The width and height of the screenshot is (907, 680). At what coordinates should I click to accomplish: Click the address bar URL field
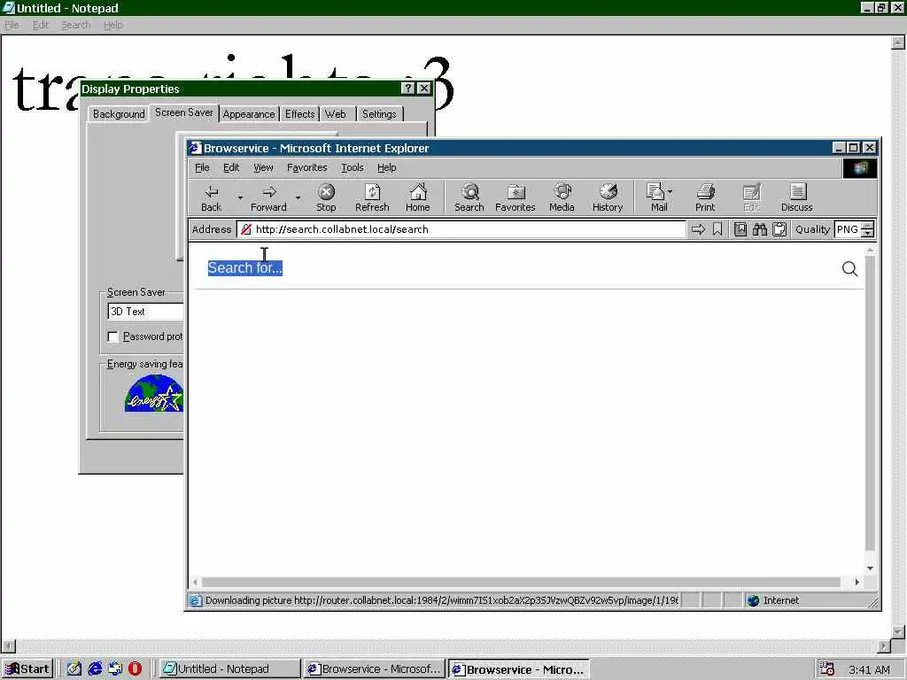click(x=461, y=229)
